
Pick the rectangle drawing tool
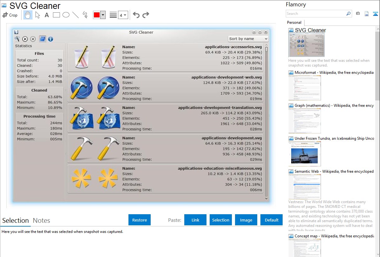[56, 15]
